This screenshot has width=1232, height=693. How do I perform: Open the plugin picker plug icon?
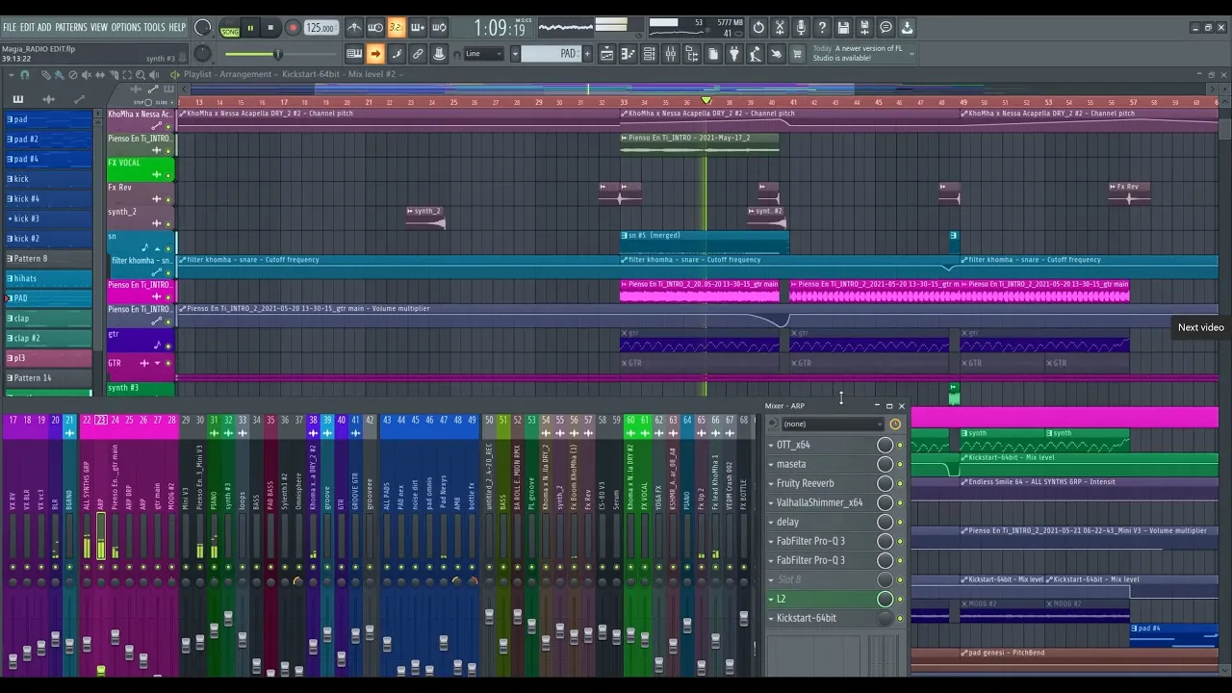click(734, 54)
